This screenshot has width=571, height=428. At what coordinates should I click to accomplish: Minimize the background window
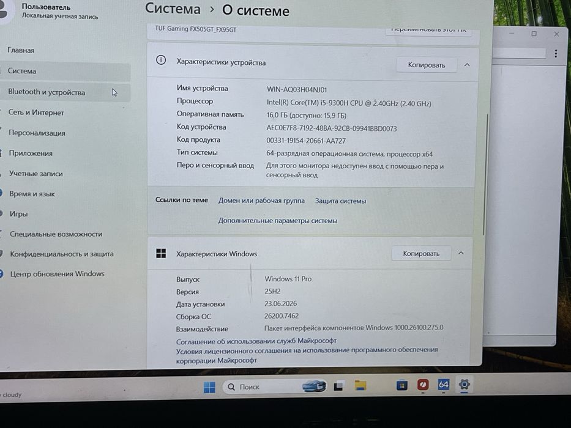pos(512,34)
